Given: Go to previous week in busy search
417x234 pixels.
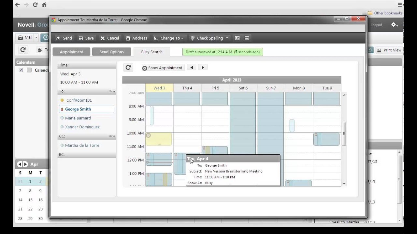Looking at the screenshot, I should (x=192, y=68).
